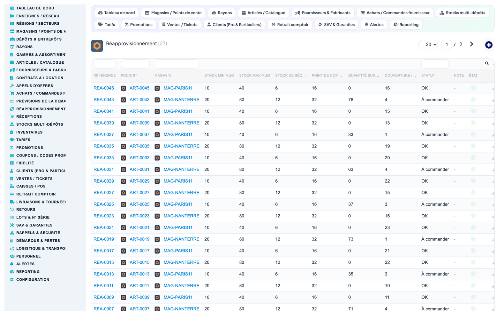Toggle the État indicator for REA-0045

coord(473,88)
